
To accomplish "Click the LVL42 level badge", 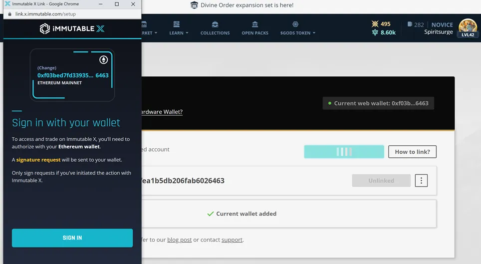I will click(x=468, y=35).
